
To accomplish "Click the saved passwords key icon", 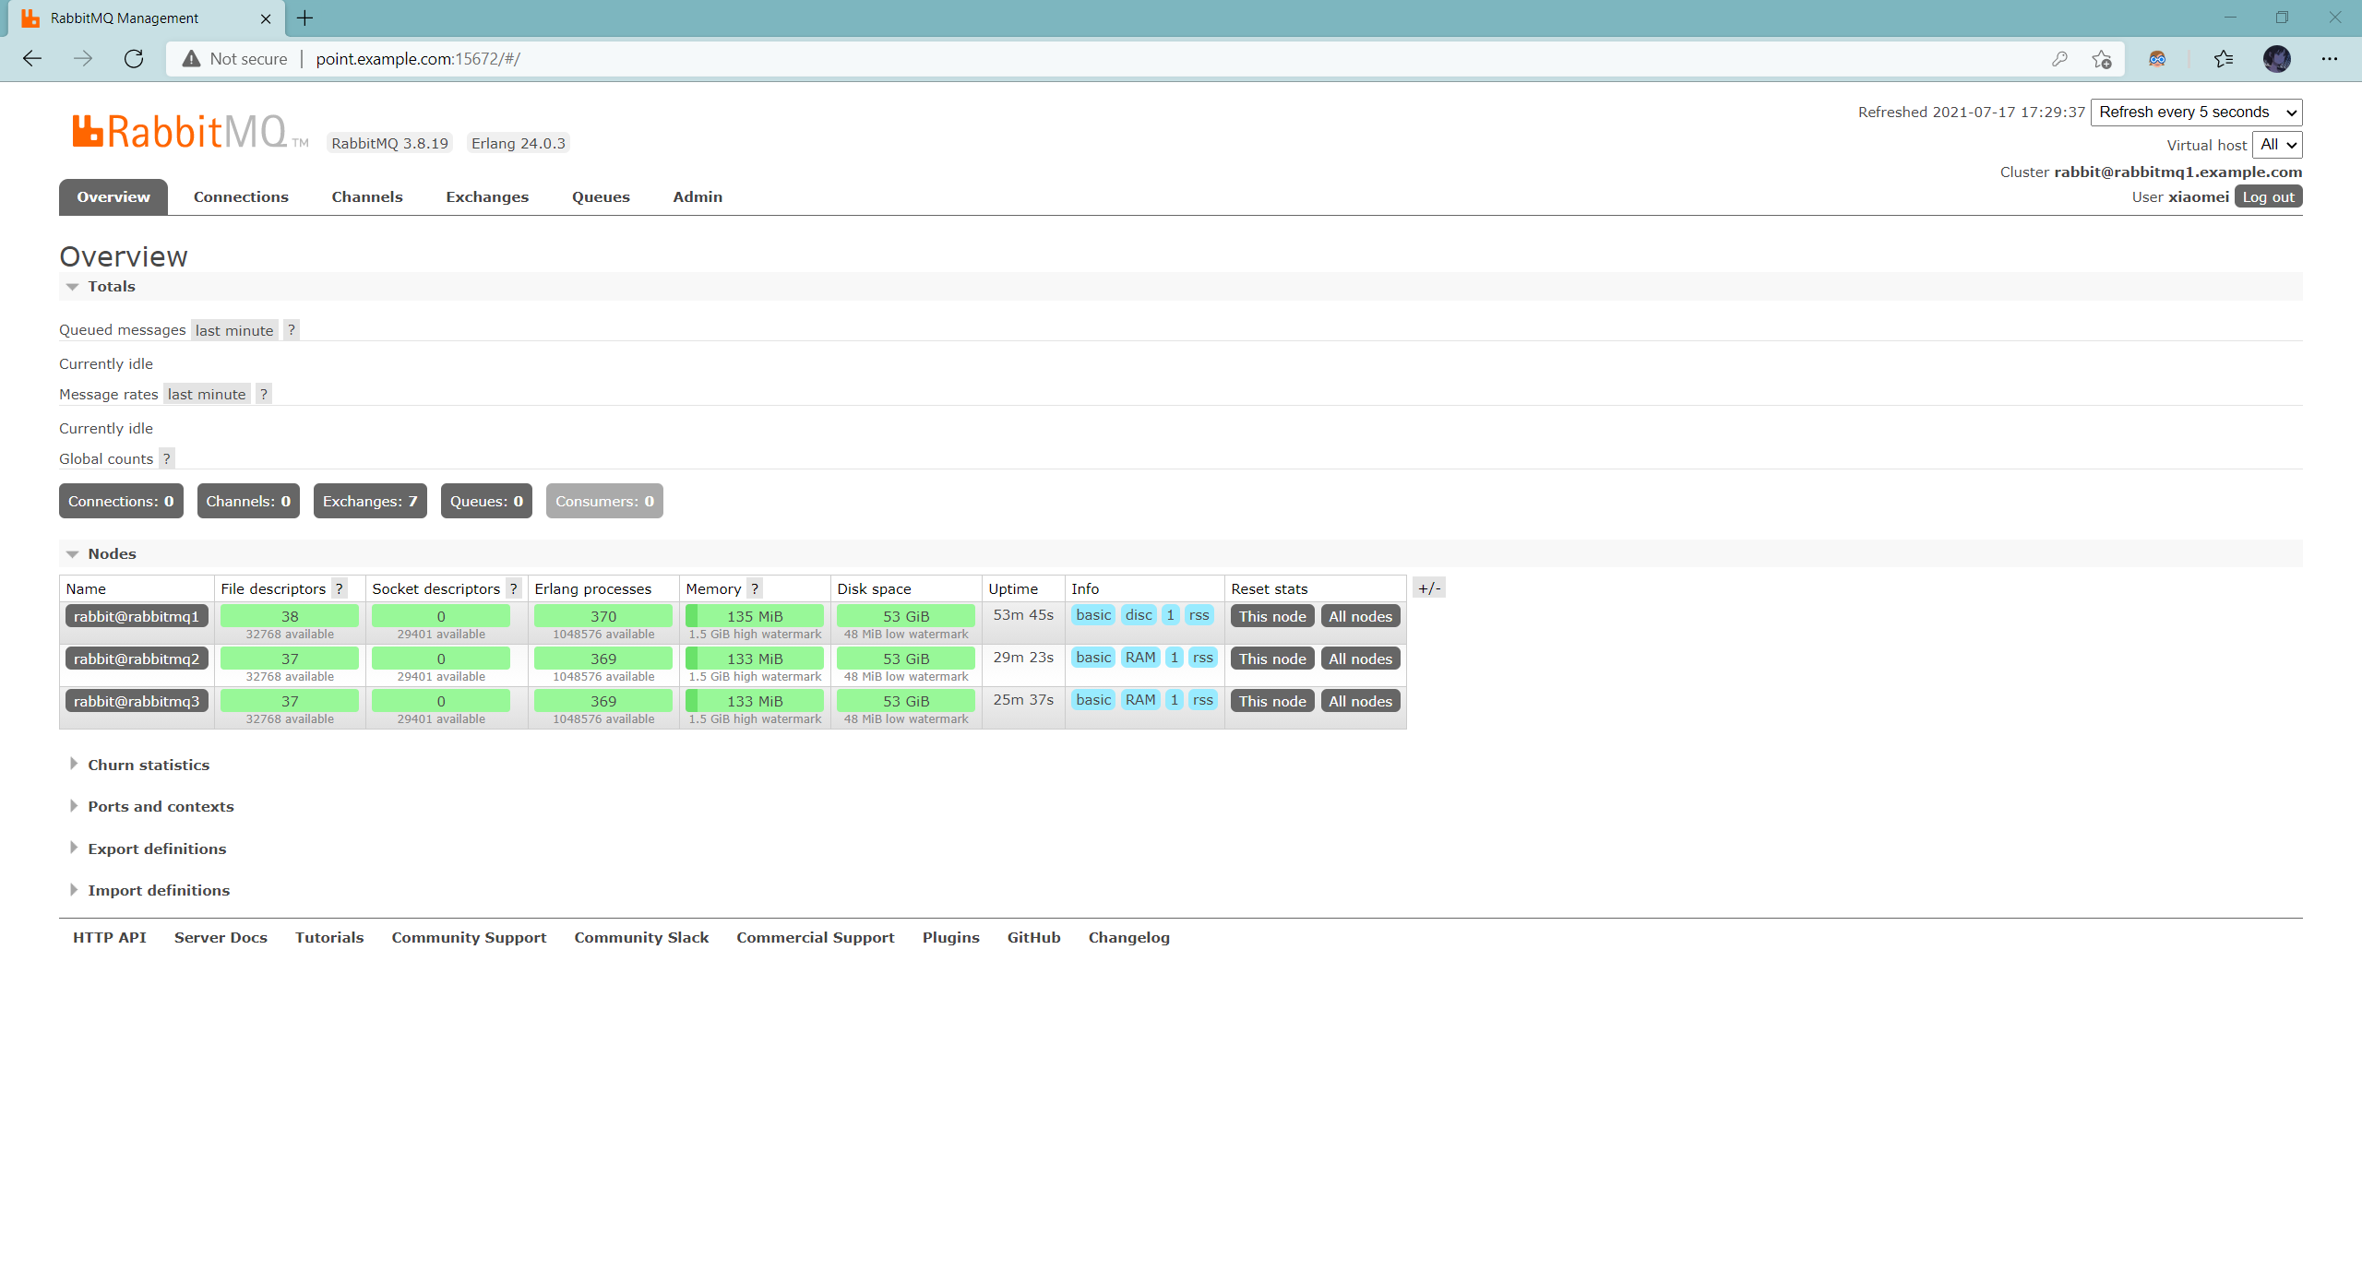I will [2059, 59].
